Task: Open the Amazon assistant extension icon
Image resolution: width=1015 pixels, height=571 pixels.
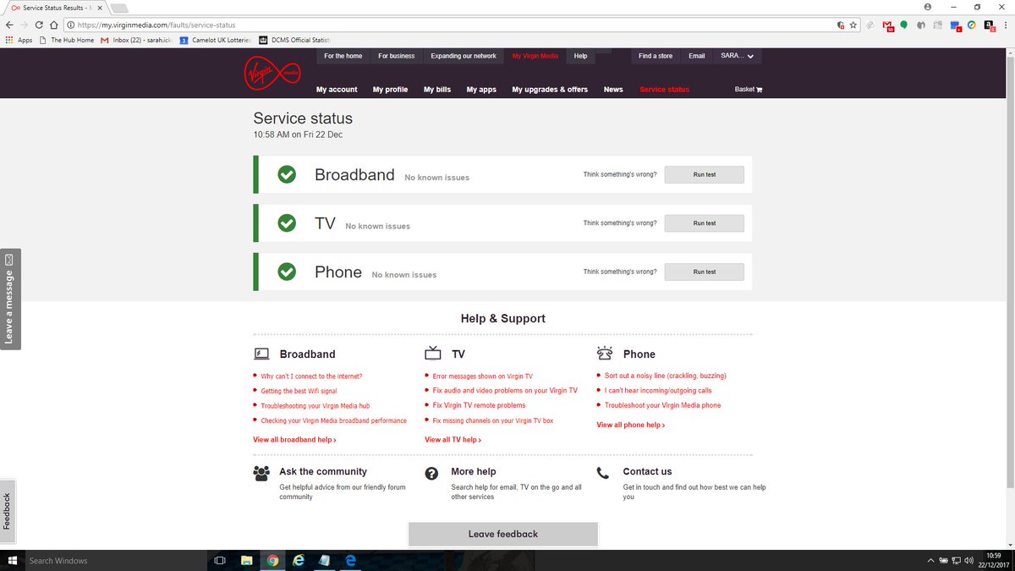Action: point(988,25)
